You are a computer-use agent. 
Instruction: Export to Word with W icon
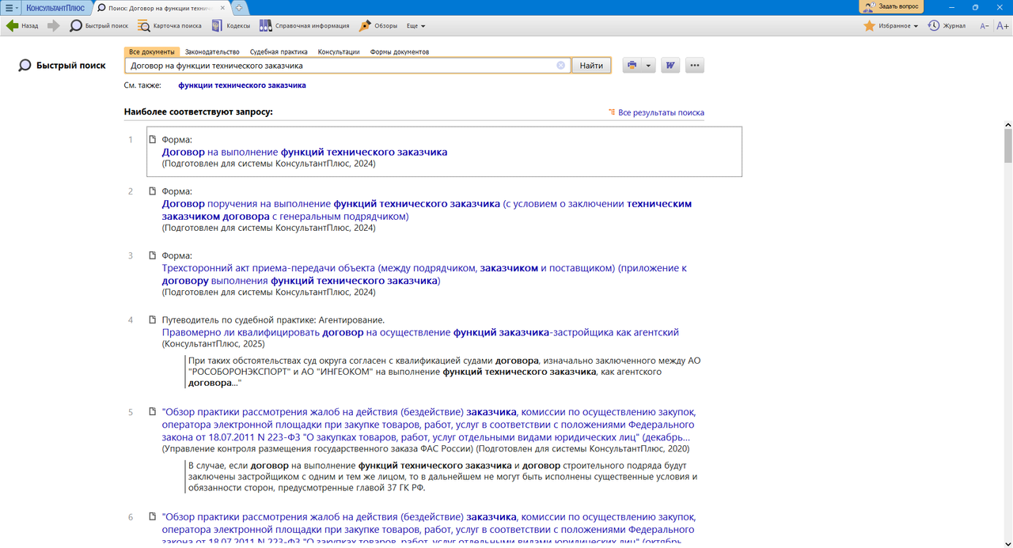(670, 66)
